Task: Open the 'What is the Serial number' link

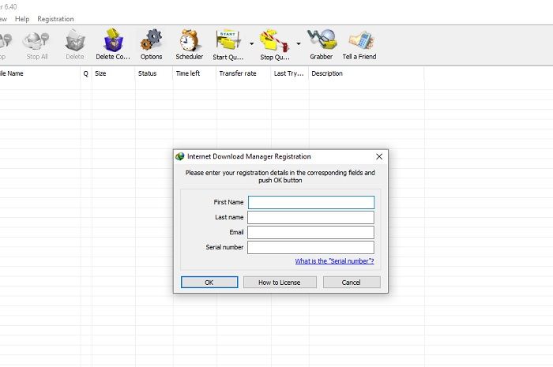Action: click(x=334, y=261)
